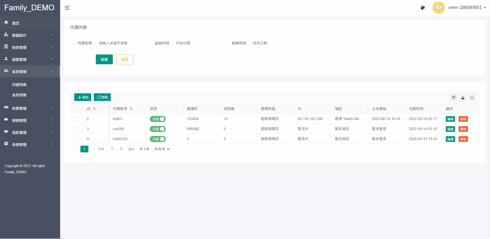Check the select-all header checkbox

pos(77,109)
